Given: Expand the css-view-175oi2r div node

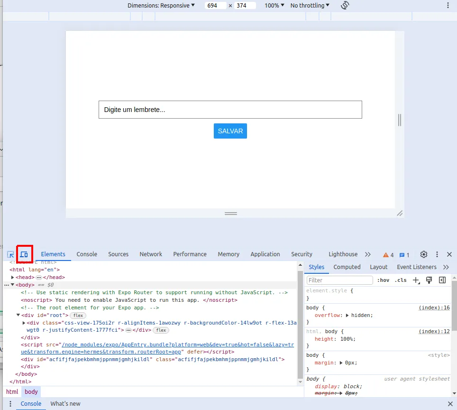Looking at the screenshot, I should pyautogui.click(x=24, y=323).
